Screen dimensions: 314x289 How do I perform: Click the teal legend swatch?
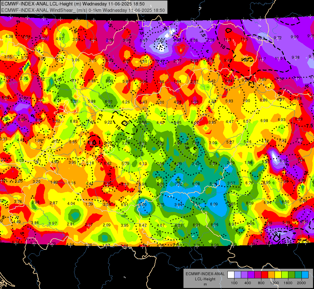pos(298,275)
